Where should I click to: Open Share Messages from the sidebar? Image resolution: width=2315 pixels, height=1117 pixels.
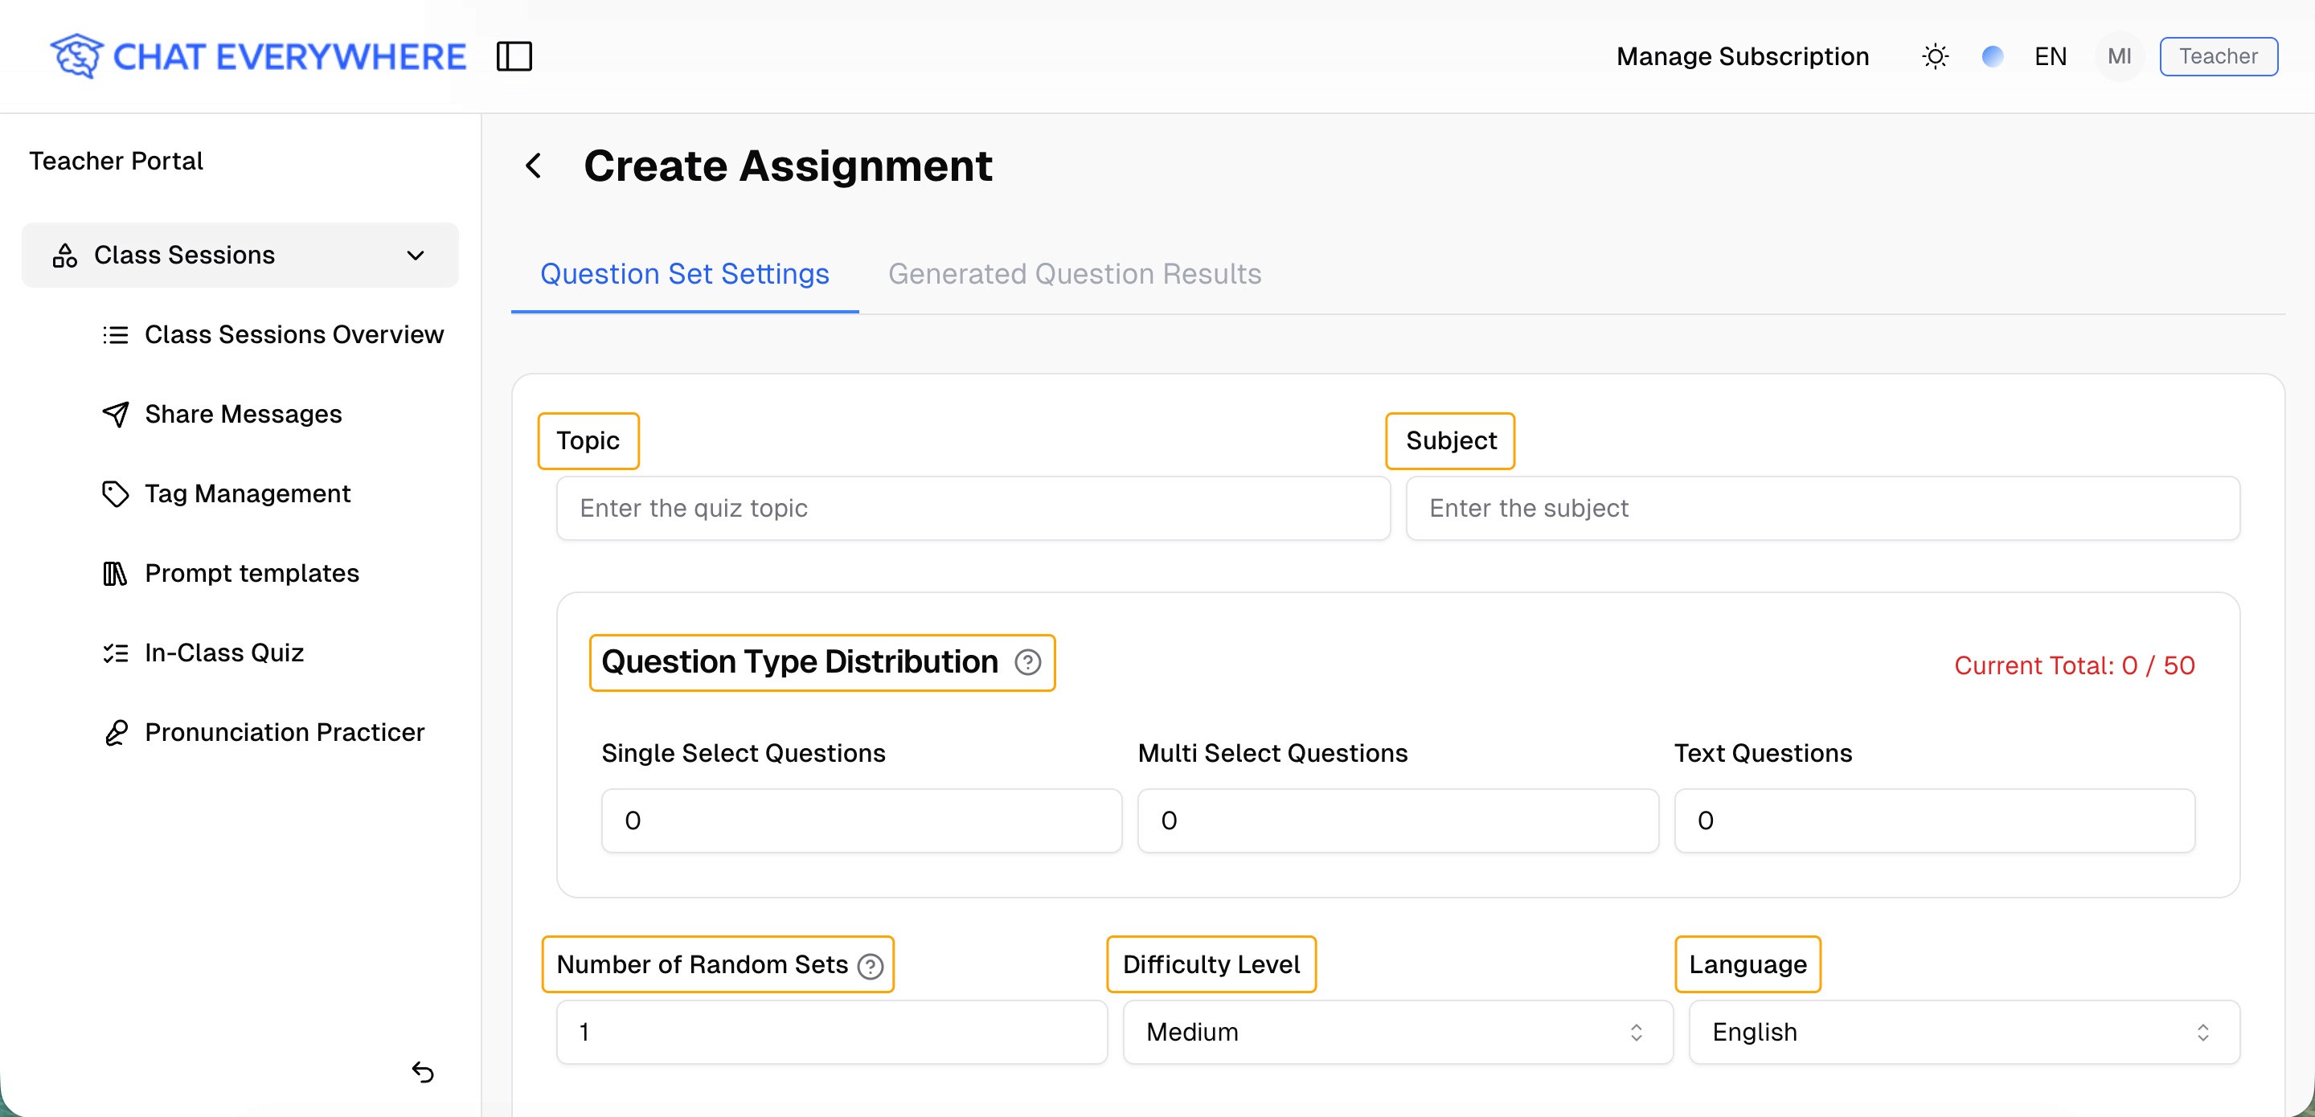(243, 413)
